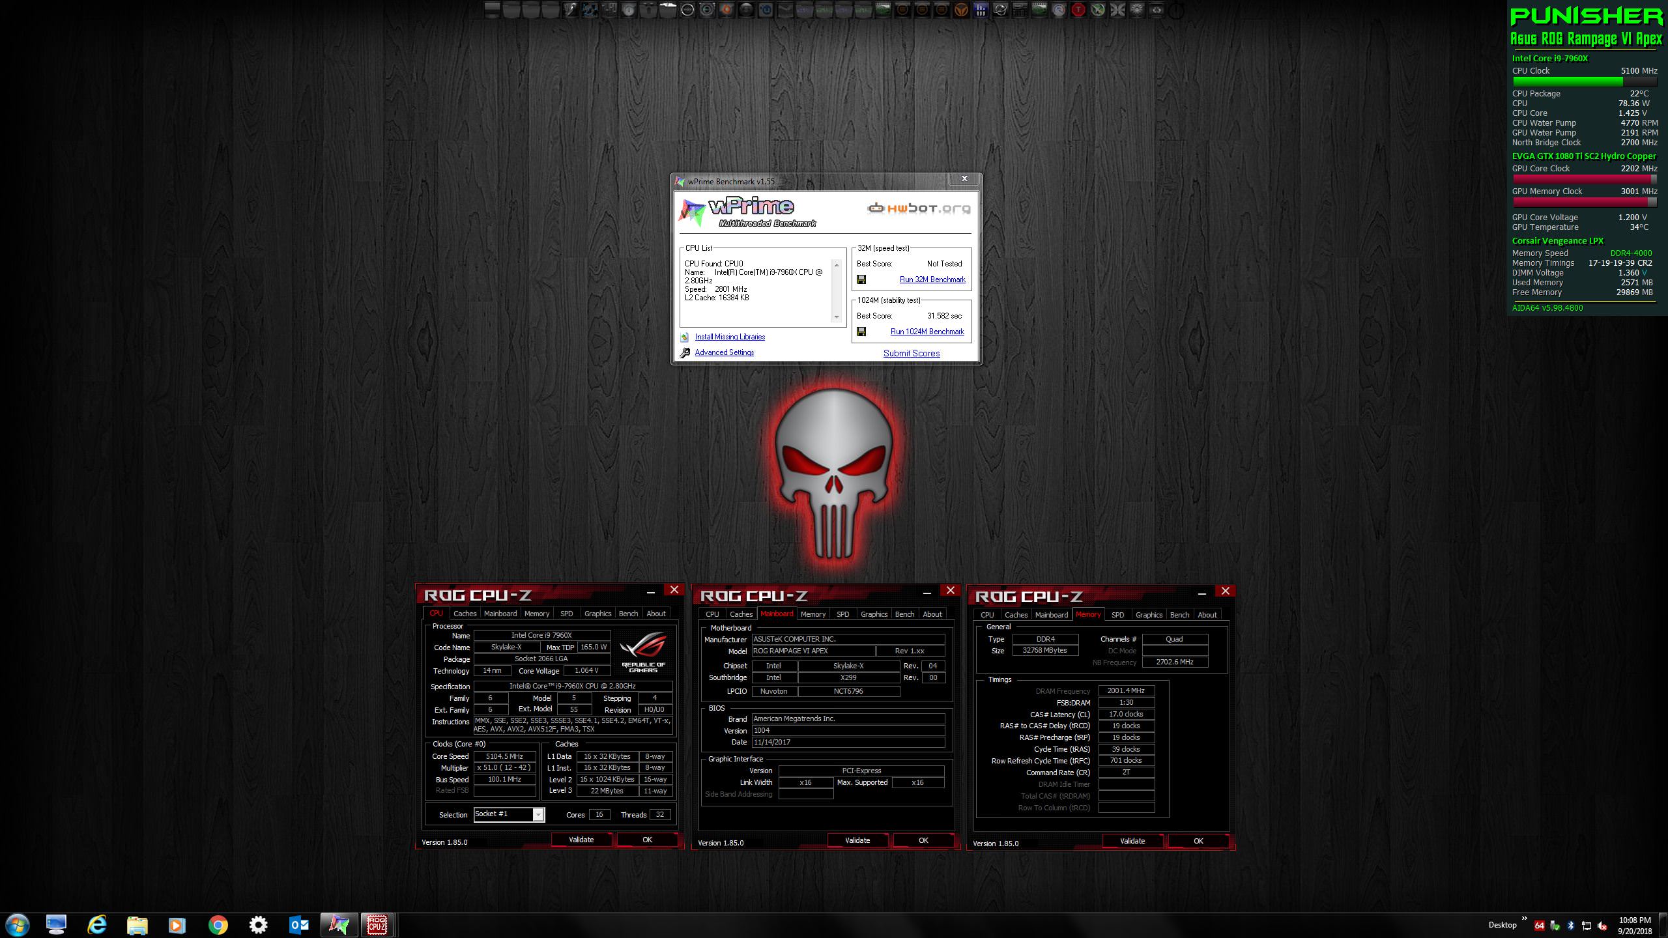This screenshot has height=938, width=1668.
Task: Click the Model field ROG RAMPAGE VI APEX
Action: tap(812, 651)
